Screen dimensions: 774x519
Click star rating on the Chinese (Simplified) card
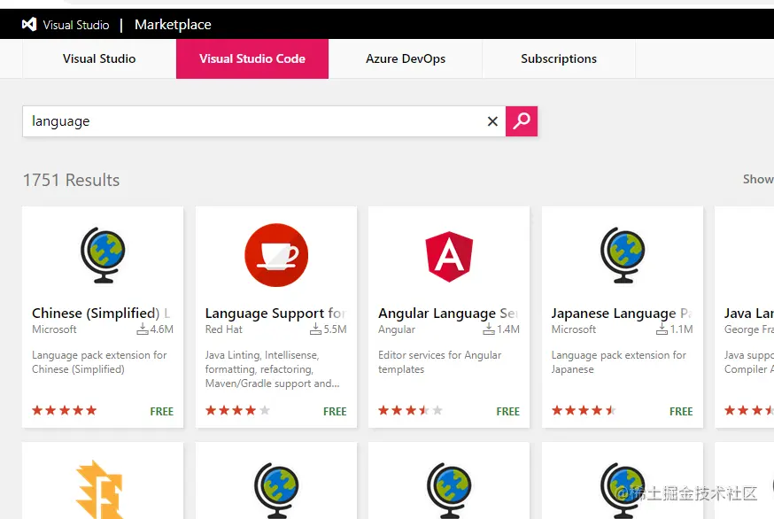click(x=64, y=410)
